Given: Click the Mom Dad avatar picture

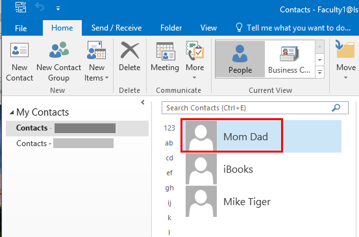Looking at the screenshot, I should (x=201, y=136).
